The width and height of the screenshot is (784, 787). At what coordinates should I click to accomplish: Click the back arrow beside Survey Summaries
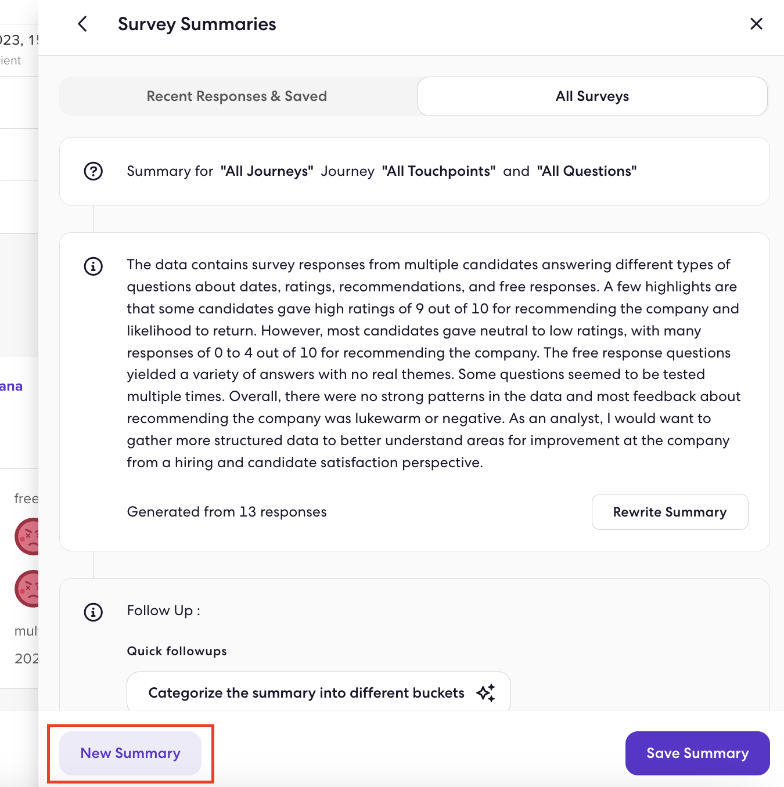tap(82, 24)
